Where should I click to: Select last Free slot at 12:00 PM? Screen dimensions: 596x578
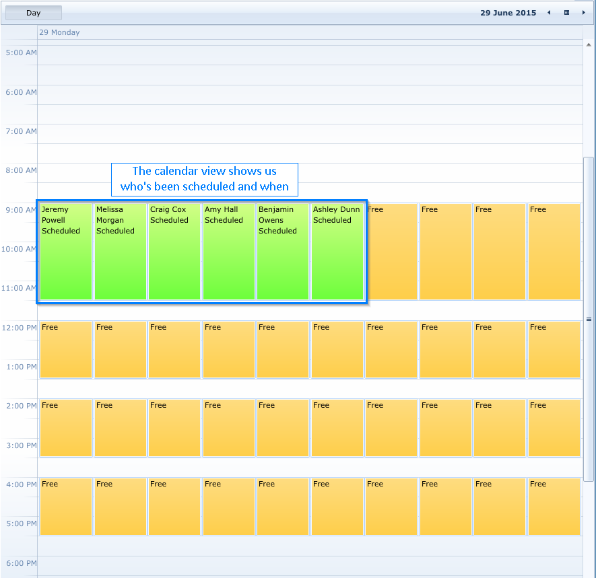click(554, 349)
